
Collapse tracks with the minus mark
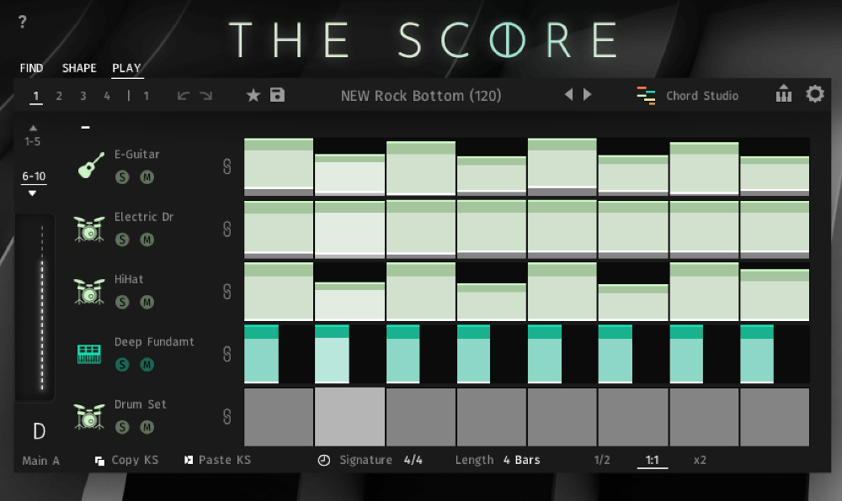tap(85, 128)
